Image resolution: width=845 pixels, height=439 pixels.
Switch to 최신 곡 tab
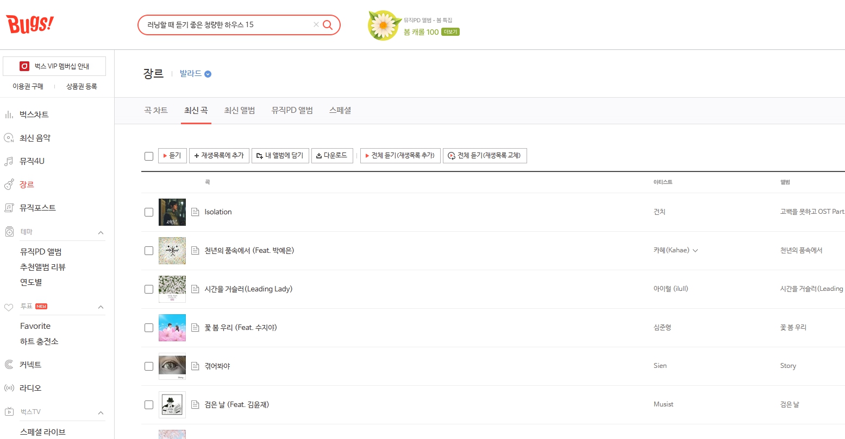[196, 110]
